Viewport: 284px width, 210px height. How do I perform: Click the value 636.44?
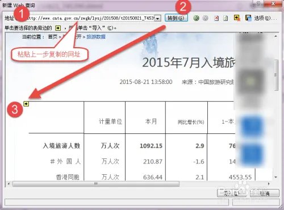(x=153, y=177)
